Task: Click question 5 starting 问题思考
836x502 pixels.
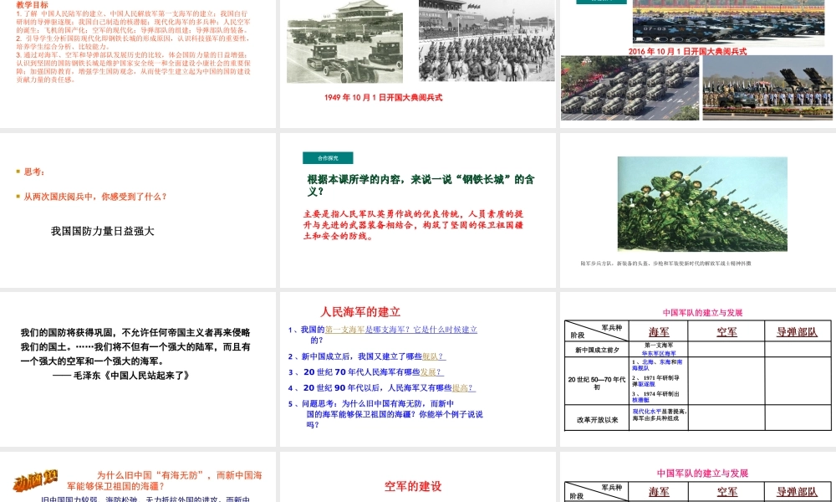Action: click(385, 414)
